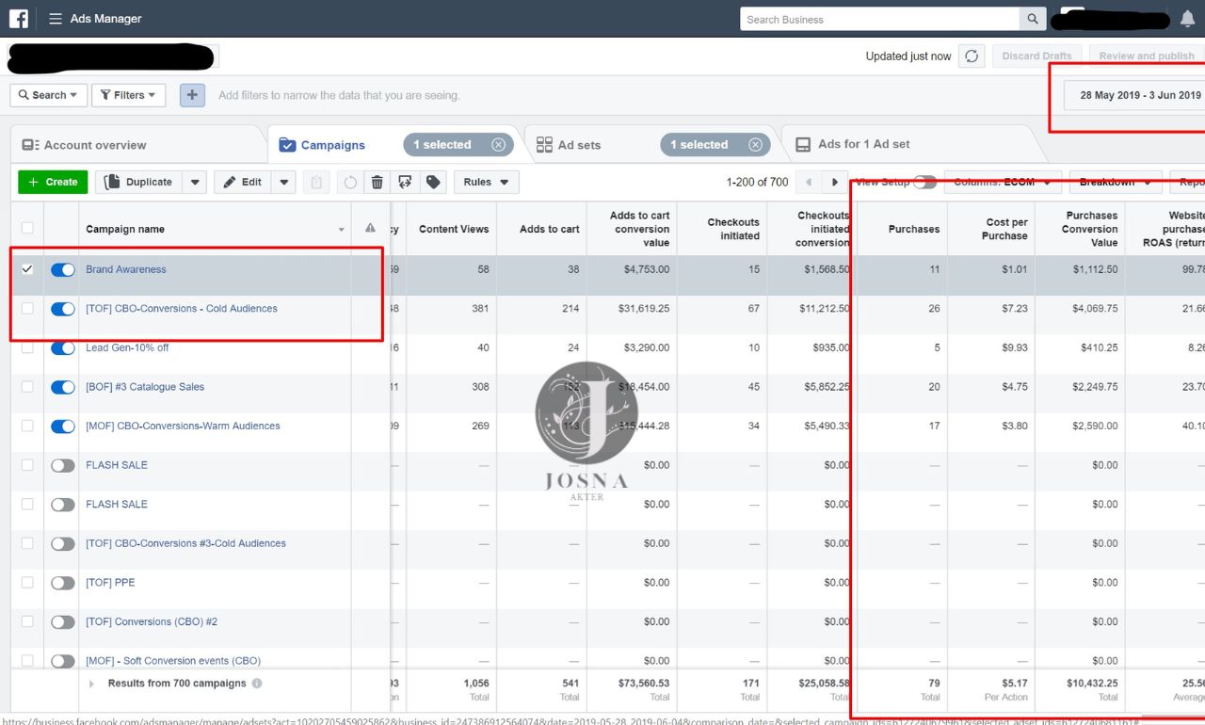Open the notifications bell
The width and height of the screenshot is (1205, 725).
coord(1187,19)
